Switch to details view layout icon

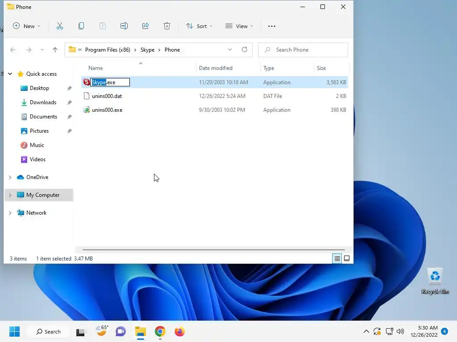[337, 259]
